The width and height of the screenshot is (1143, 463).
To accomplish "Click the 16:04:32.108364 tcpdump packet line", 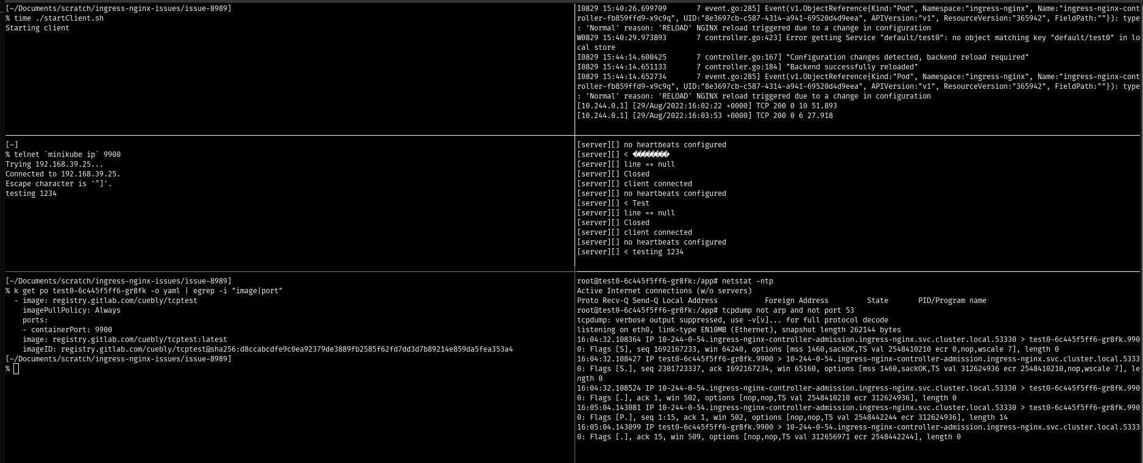I will 858,344.
